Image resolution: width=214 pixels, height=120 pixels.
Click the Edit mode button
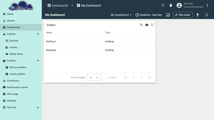click(183, 15)
